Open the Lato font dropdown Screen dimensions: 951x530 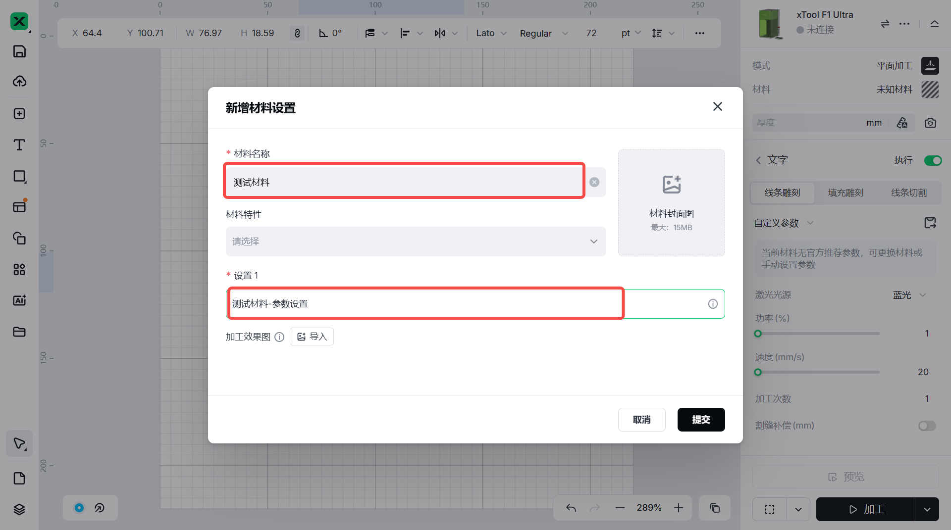tap(491, 33)
